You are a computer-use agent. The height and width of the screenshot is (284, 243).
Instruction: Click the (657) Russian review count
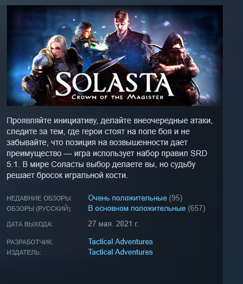pyautogui.click(x=196, y=209)
